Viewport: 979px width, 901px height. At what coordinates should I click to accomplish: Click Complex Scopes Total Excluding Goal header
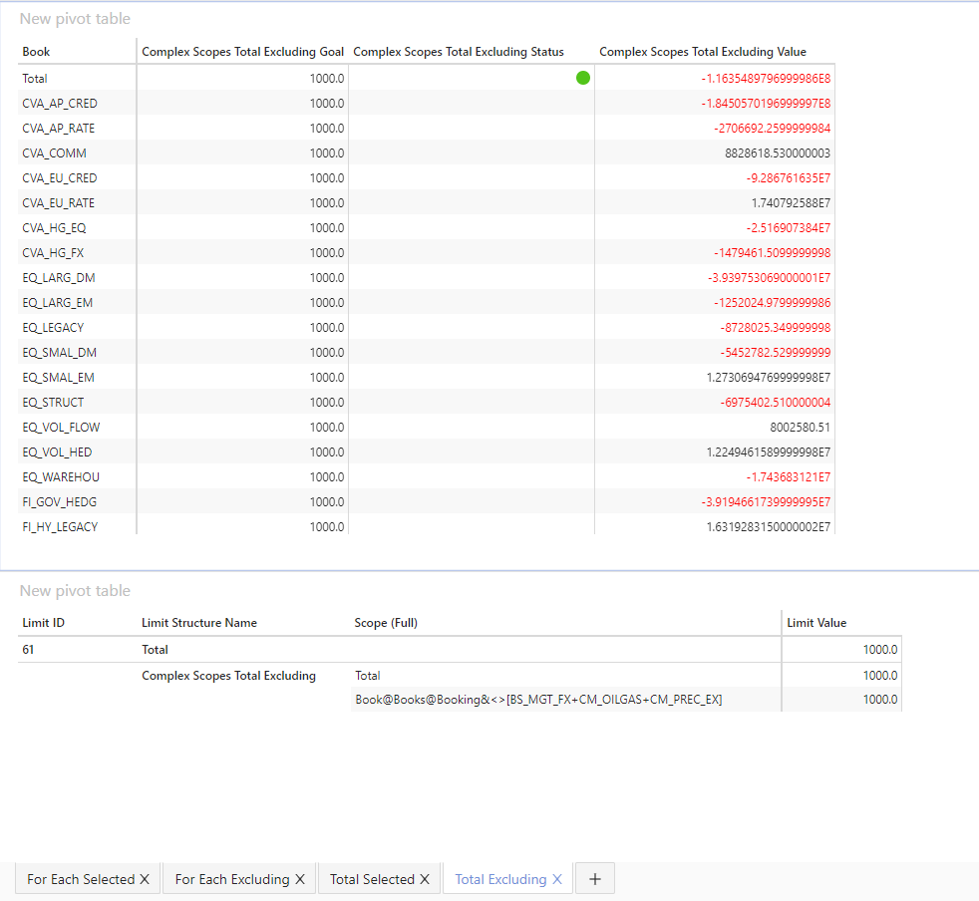(x=243, y=52)
